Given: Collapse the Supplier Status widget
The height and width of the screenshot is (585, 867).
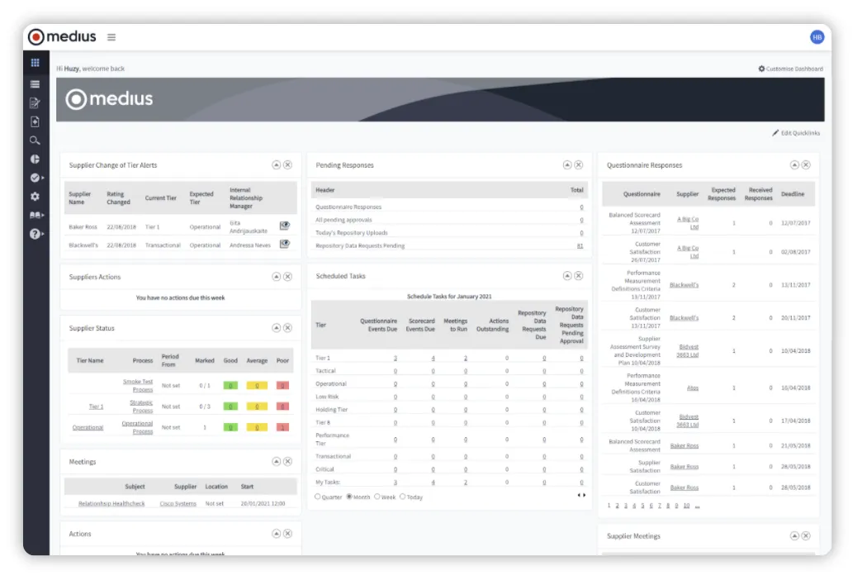Looking at the screenshot, I should pos(276,328).
